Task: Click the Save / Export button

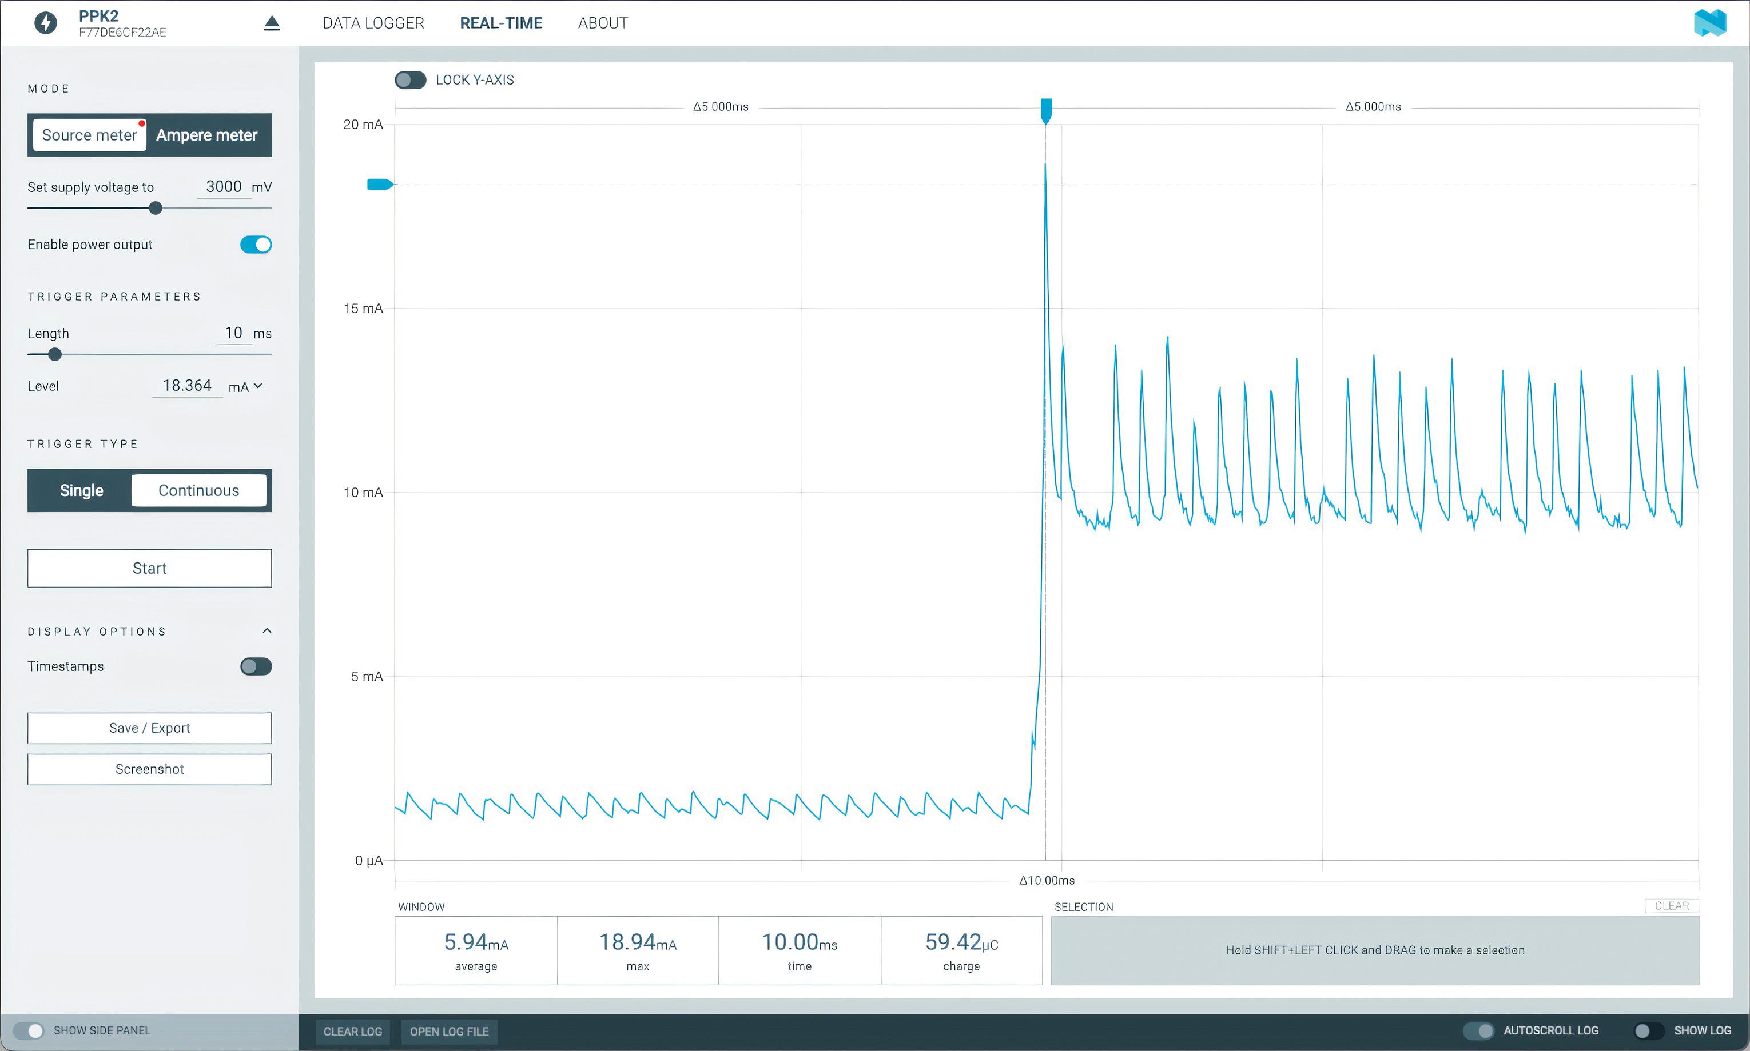Action: 149,728
